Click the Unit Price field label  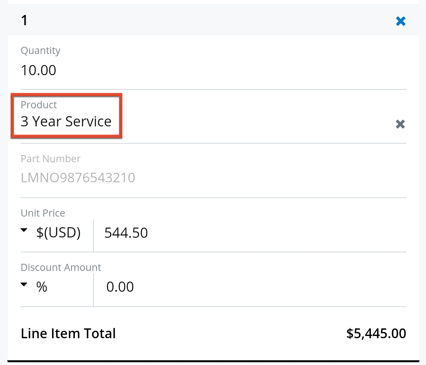[x=43, y=213]
